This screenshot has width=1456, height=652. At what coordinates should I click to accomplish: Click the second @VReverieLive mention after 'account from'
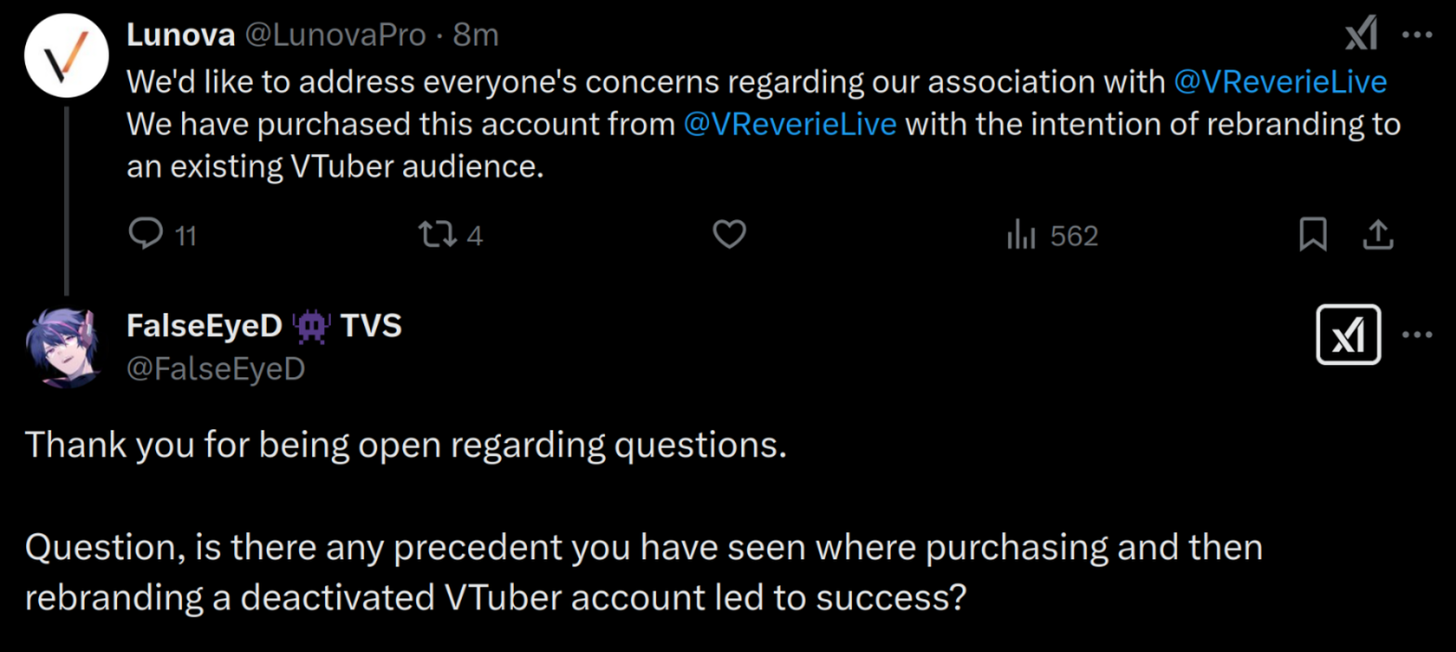[790, 124]
